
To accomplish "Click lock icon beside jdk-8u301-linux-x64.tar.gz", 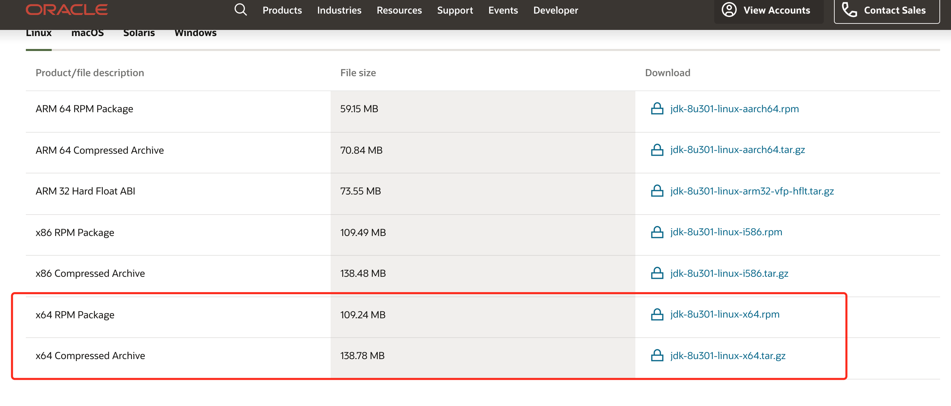I will pos(657,356).
